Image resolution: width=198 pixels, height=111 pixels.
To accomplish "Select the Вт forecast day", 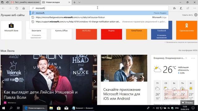I will pos(191,91).
